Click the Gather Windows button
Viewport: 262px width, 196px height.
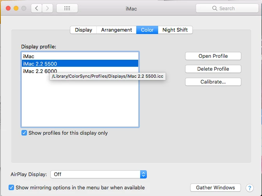[x=216, y=188]
